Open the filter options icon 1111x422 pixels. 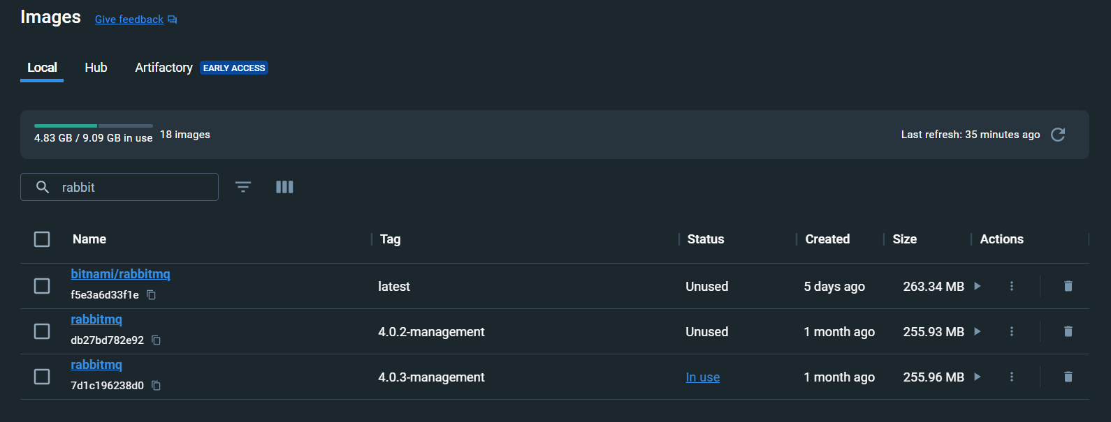click(x=243, y=187)
